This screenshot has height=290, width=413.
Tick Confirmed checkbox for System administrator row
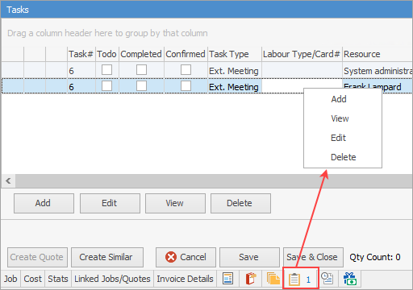(186, 70)
